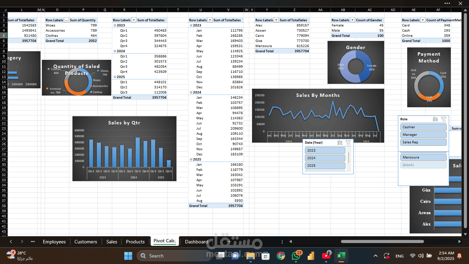The height and width of the screenshot is (264, 469).
Task: Open WhatsApp from the taskbar
Action: [296, 256]
